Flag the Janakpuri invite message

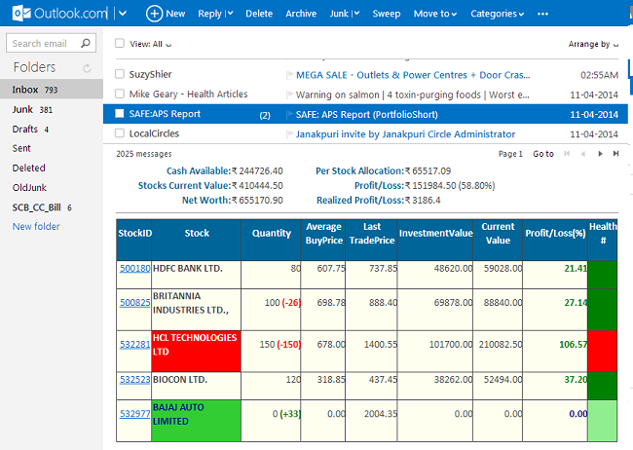coord(289,133)
